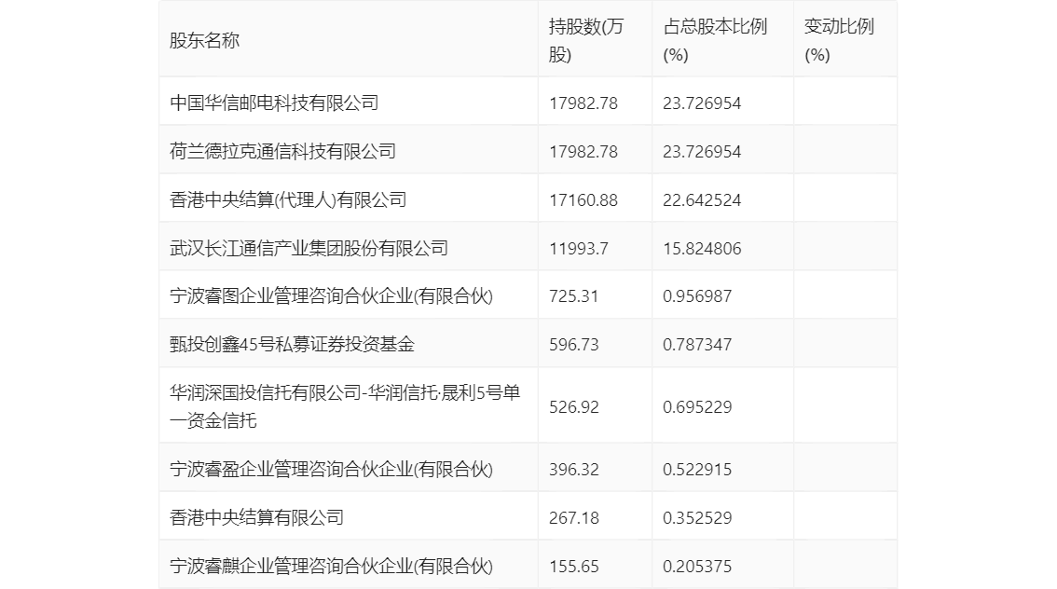Click shares value 526.92
1057x589 pixels.
(573, 407)
